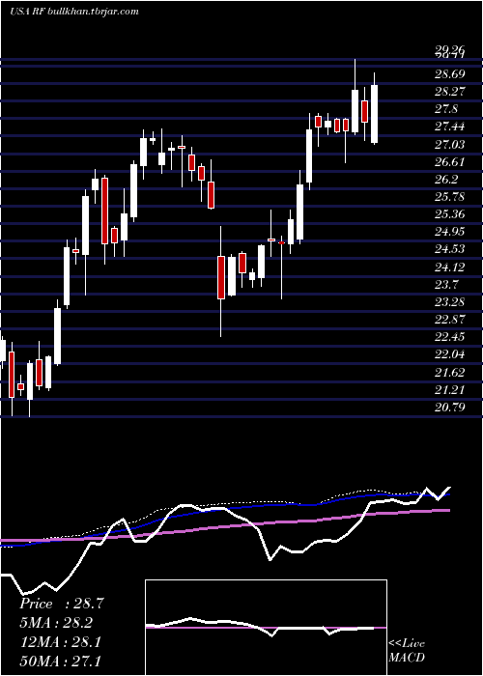Image resolution: width=483 pixels, height=676 pixels.
Task: Click the 20.79 price axis label
Action: [450, 407]
